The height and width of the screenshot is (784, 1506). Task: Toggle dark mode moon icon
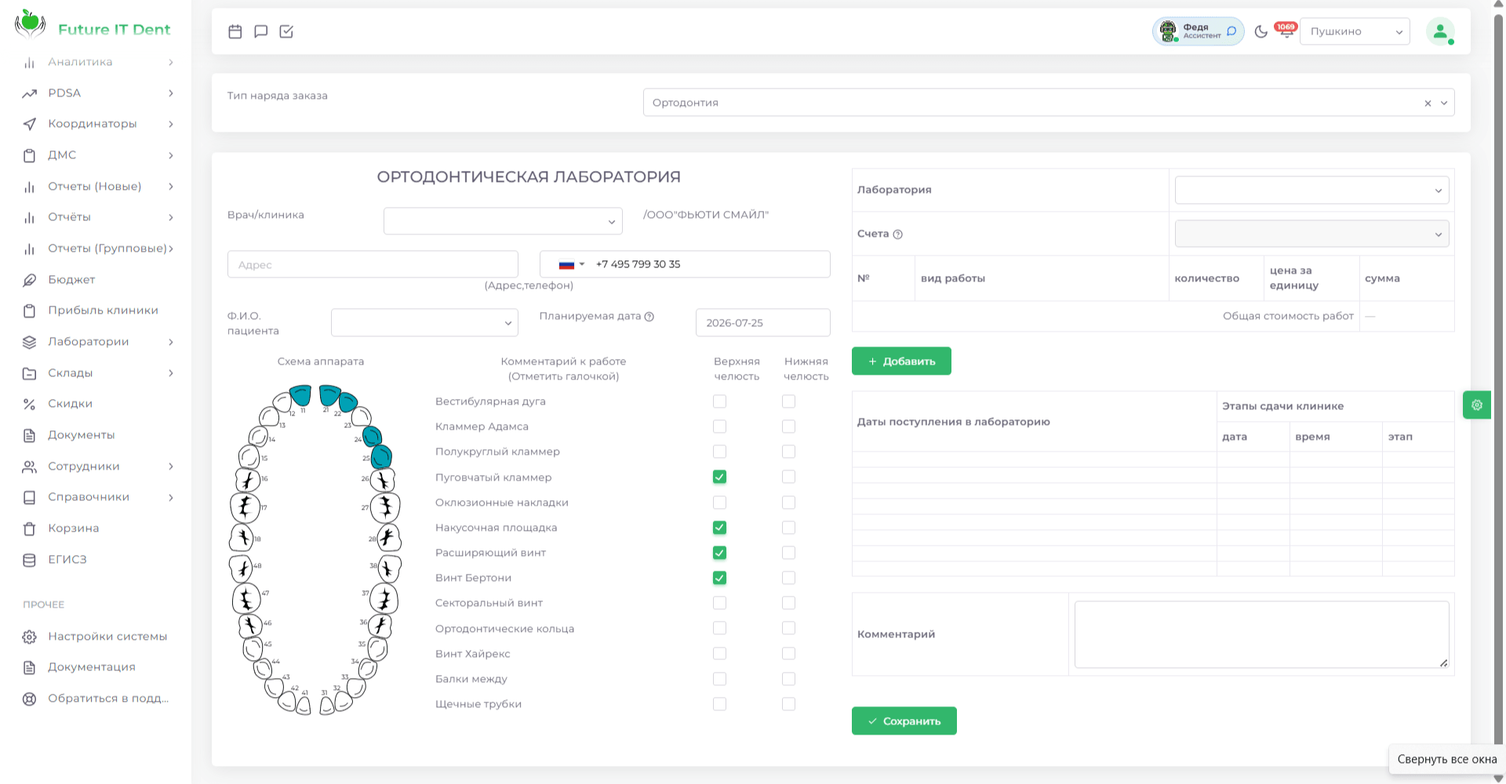(x=1260, y=31)
